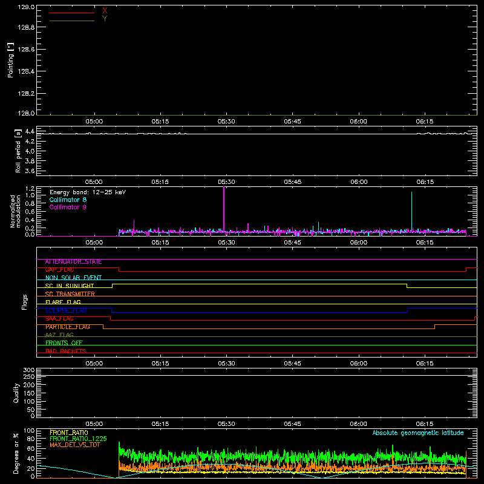484x484 pixels.
Task: Click the Absolute geomagnetic latitude label
Action: pos(418,433)
